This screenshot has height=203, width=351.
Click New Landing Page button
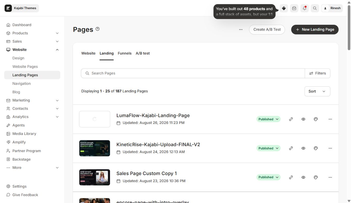[x=315, y=29]
